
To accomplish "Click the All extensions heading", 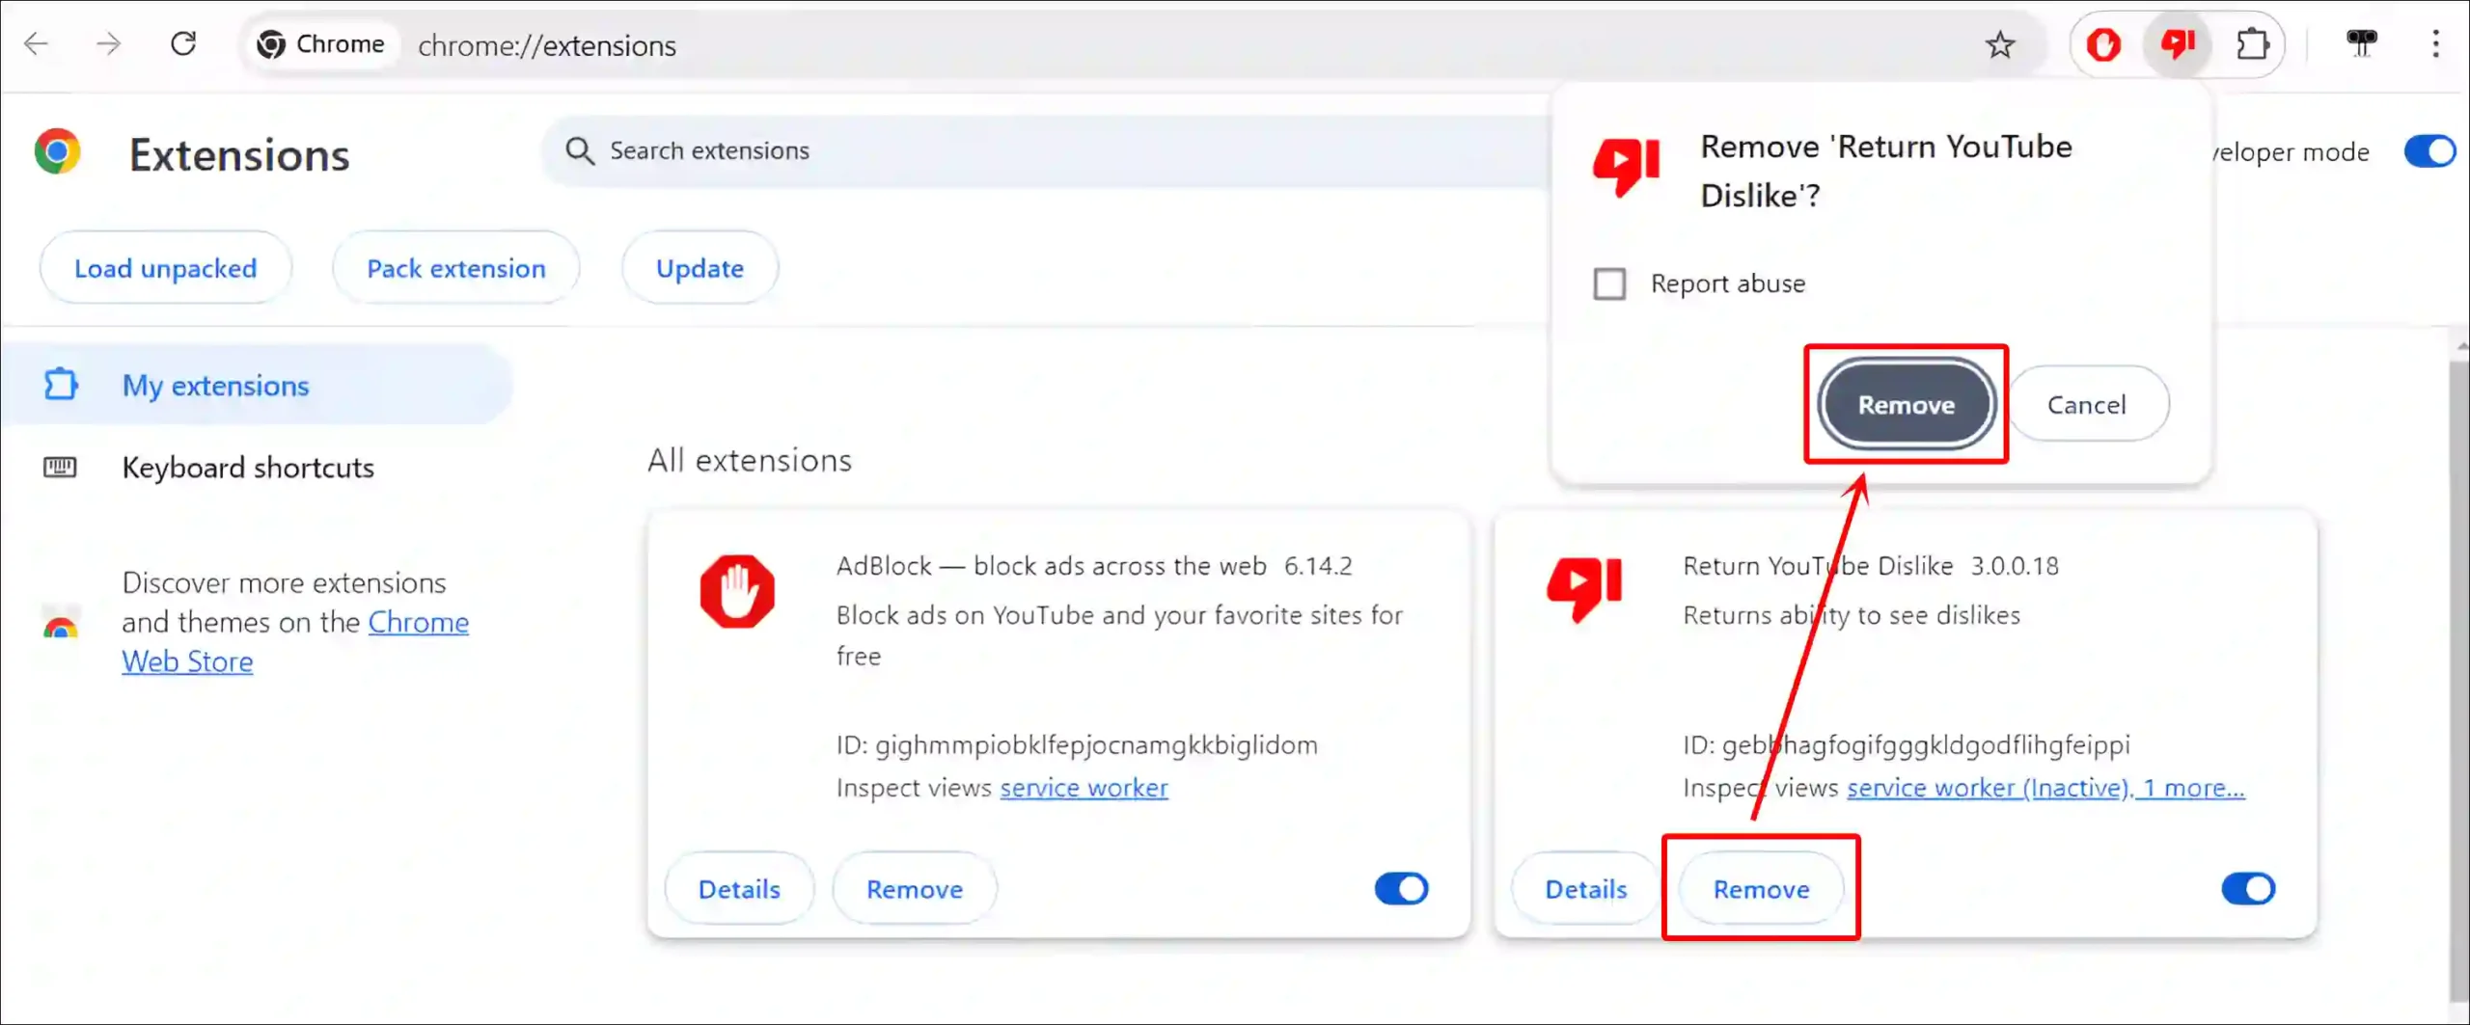I will coord(750,460).
